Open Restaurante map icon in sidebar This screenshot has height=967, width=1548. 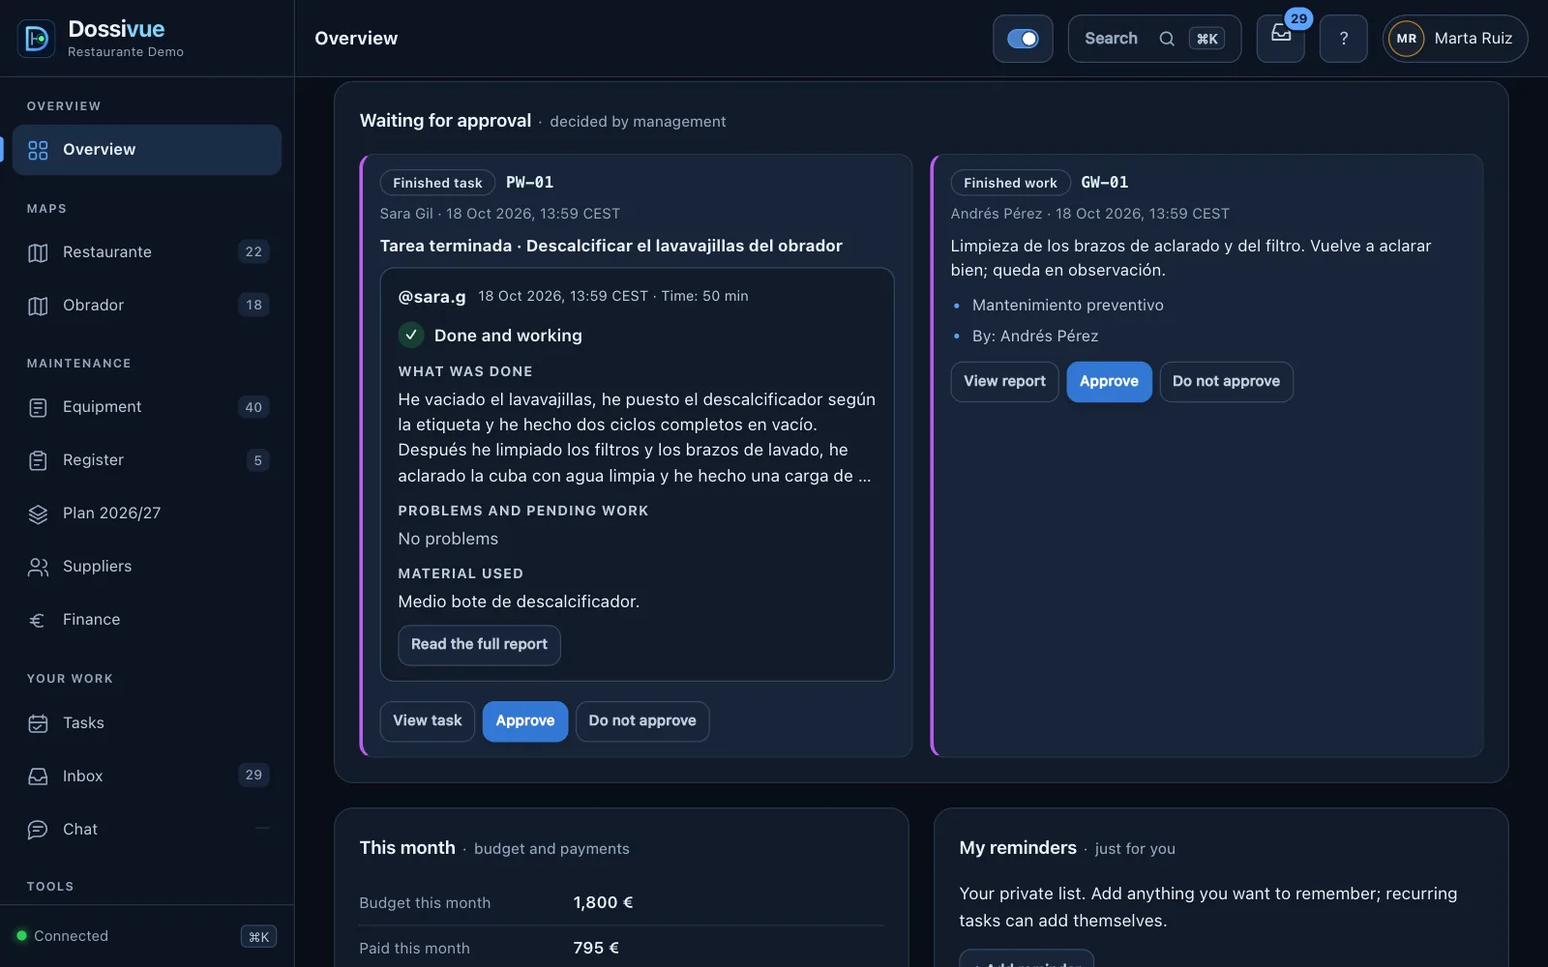click(38, 252)
